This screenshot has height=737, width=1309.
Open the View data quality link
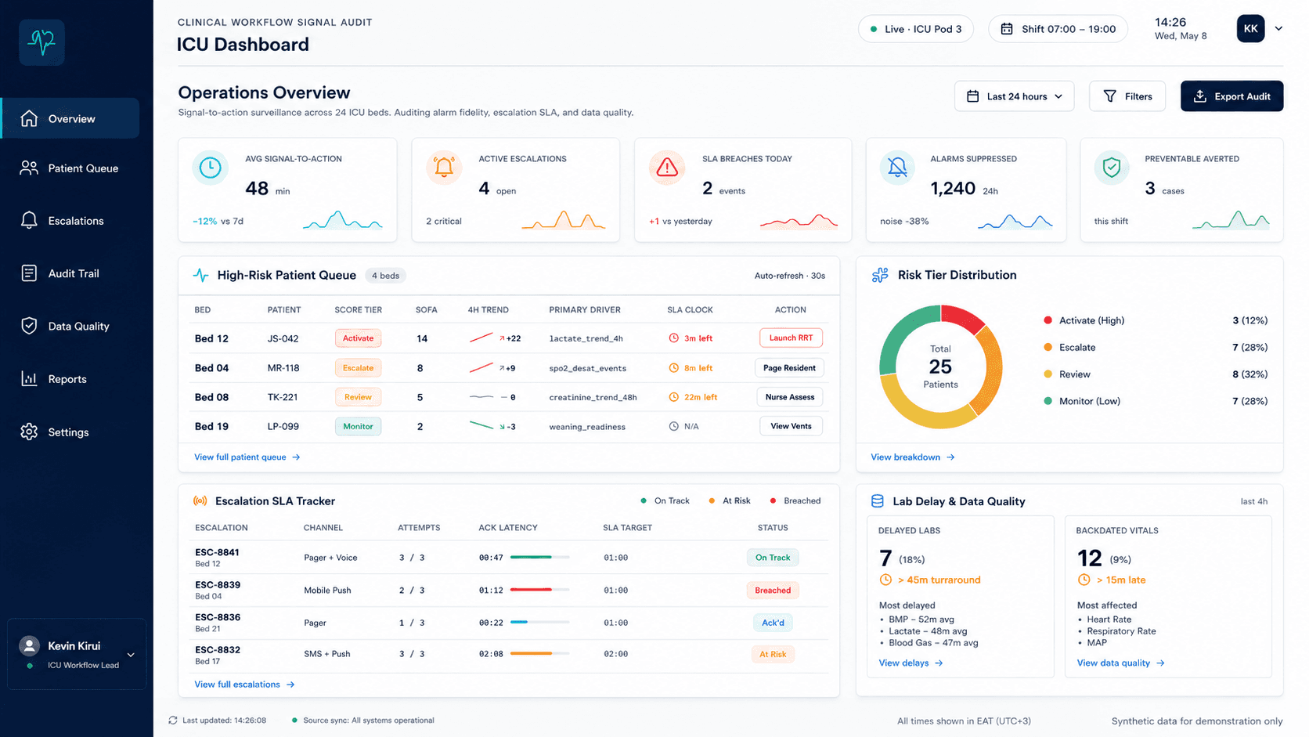(1121, 663)
